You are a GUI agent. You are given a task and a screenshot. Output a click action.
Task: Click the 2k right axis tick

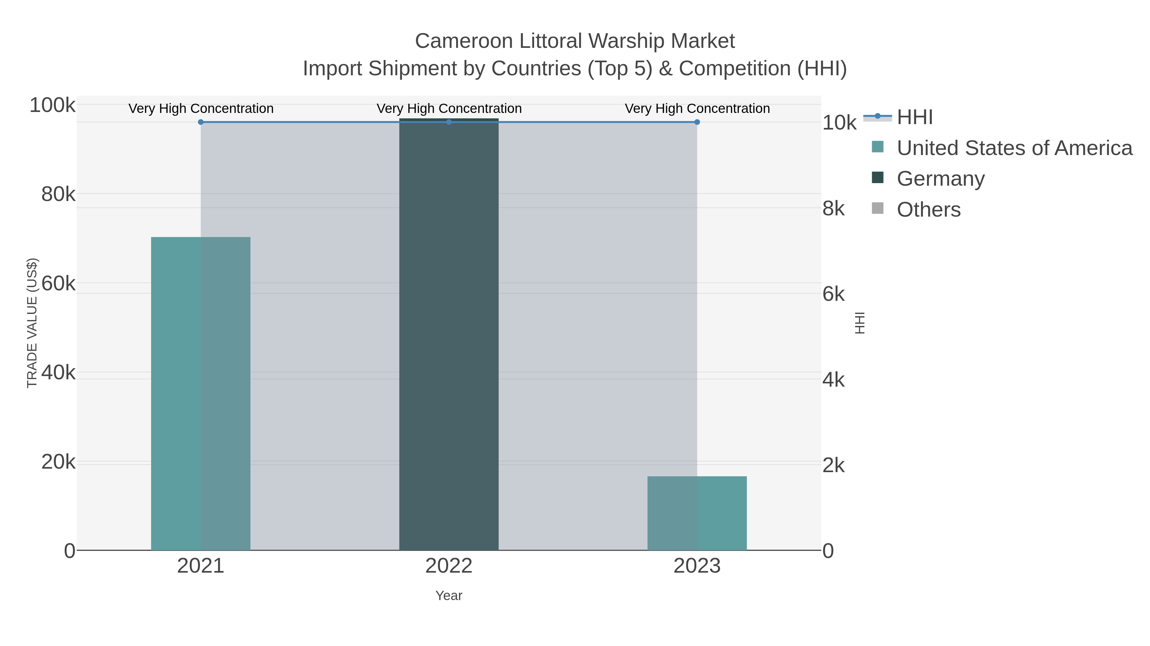pos(833,465)
